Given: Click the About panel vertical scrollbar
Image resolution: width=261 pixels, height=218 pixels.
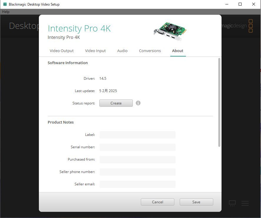Looking at the screenshot, I should (219, 102).
